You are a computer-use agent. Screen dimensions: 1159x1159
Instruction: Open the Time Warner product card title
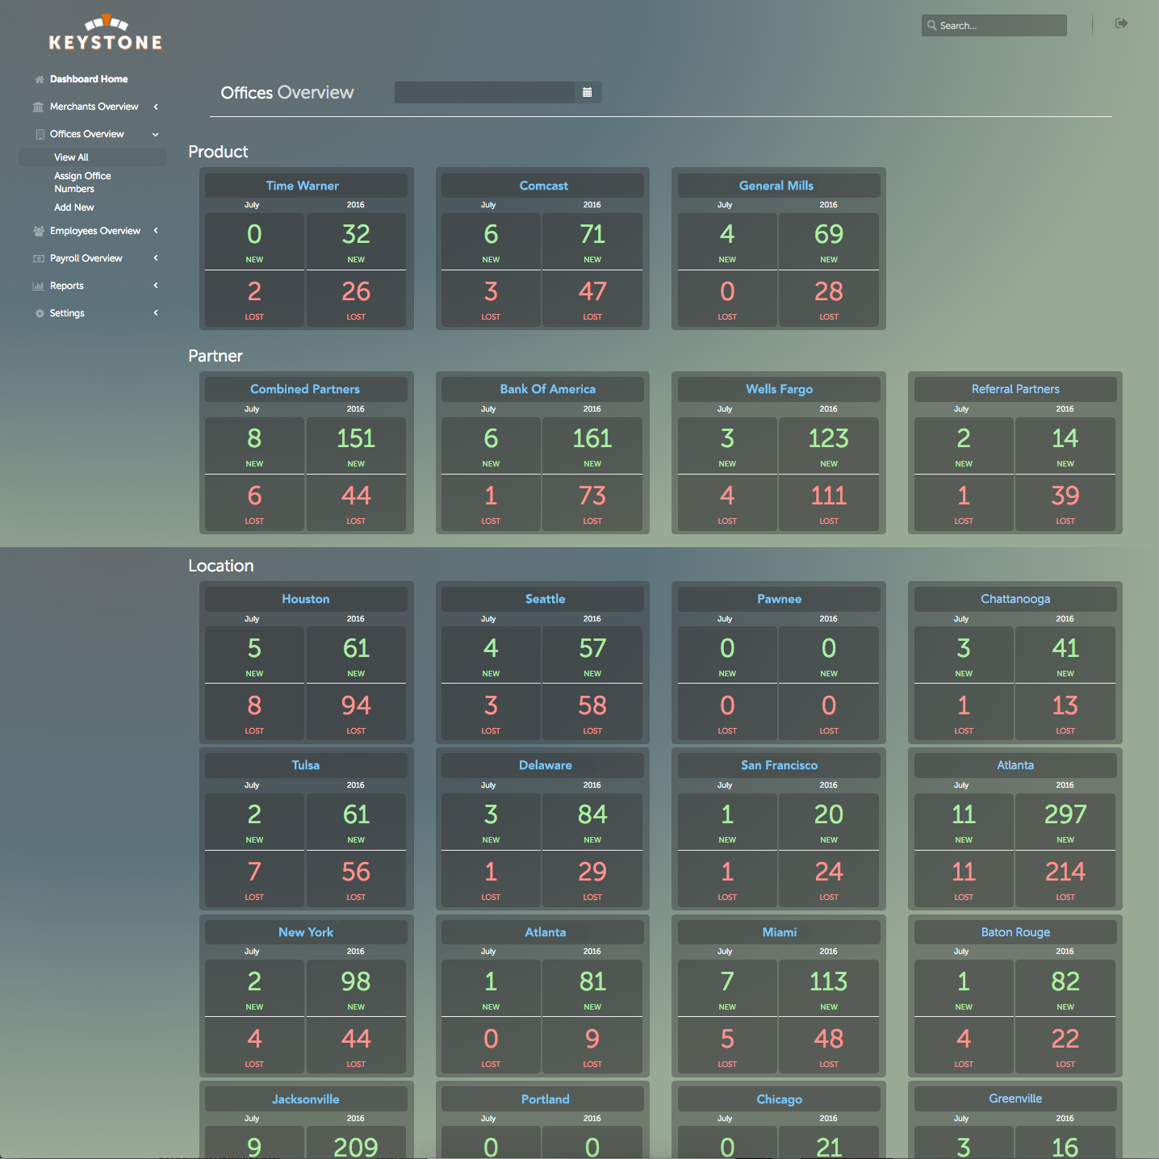click(303, 186)
